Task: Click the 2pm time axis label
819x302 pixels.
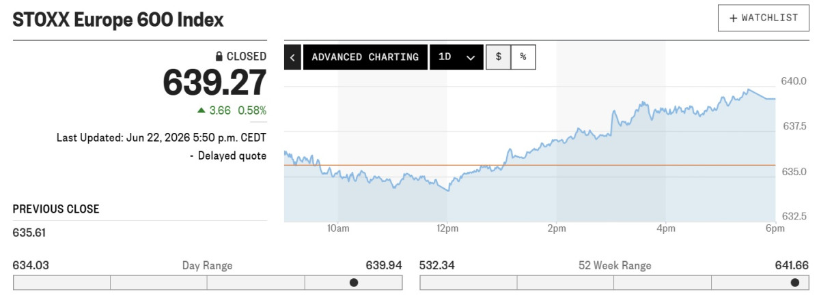Action: coord(557,228)
